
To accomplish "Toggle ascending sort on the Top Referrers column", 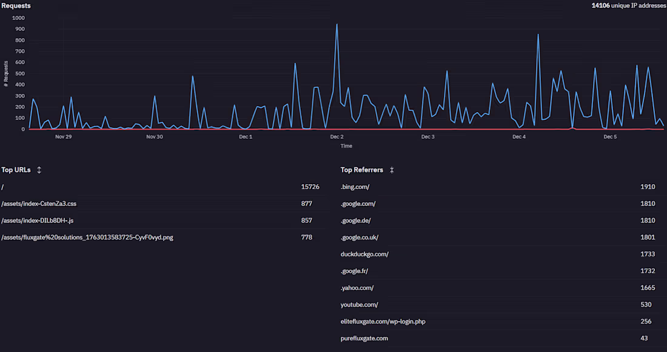I will 392,170.
